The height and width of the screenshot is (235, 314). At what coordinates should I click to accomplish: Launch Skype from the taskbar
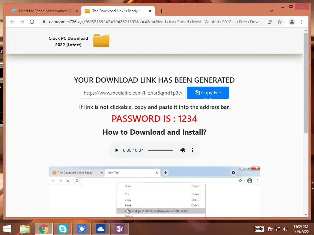point(63,229)
